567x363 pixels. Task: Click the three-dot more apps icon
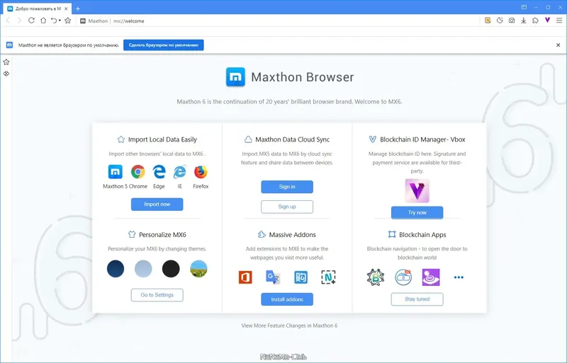459,277
